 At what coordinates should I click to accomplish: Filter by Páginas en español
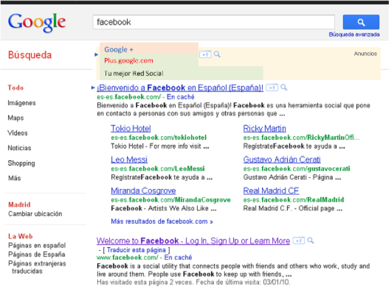(37, 245)
